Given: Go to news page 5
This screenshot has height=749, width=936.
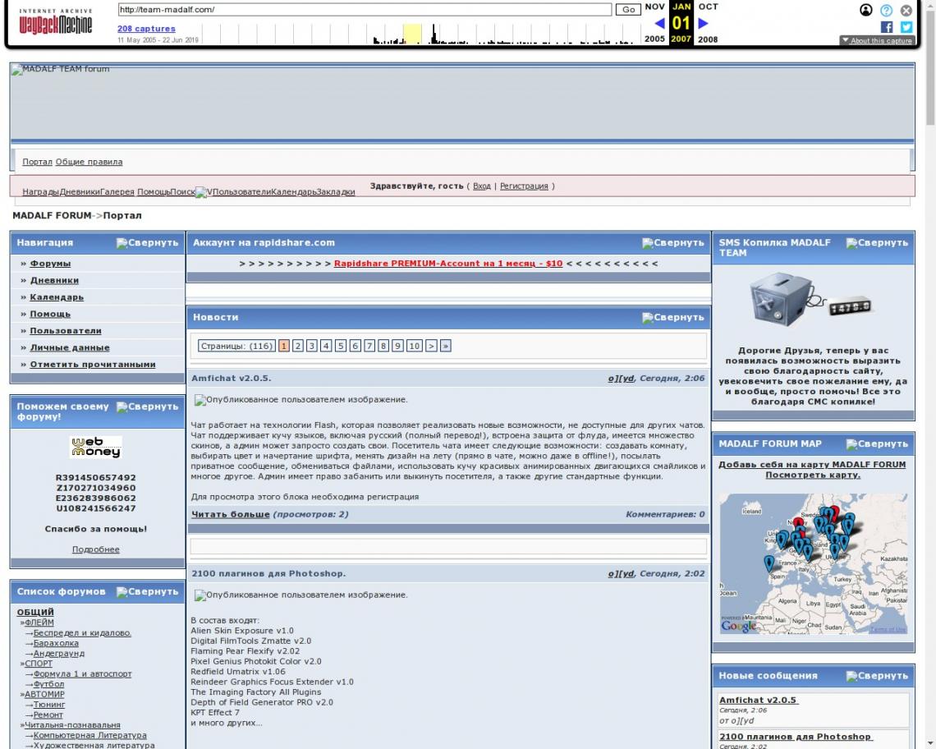Looking at the screenshot, I should click(x=341, y=346).
